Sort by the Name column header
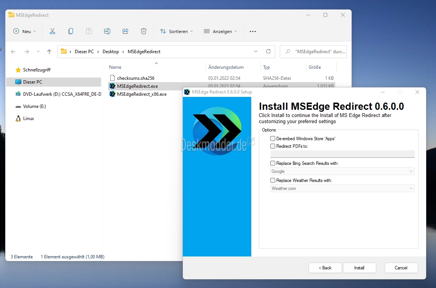This screenshot has height=288, width=436. coord(115,67)
